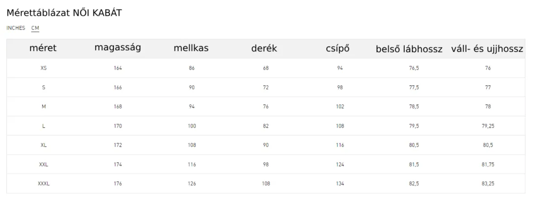Click the XL size row label
Screen dimensions: 544x201
point(44,145)
